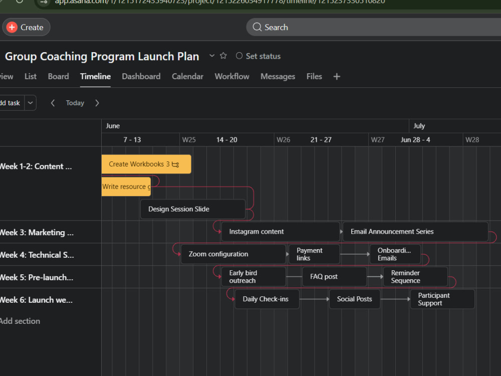Click the W26 week number
The height and width of the screenshot is (376, 501).
[x=284, y=140]
